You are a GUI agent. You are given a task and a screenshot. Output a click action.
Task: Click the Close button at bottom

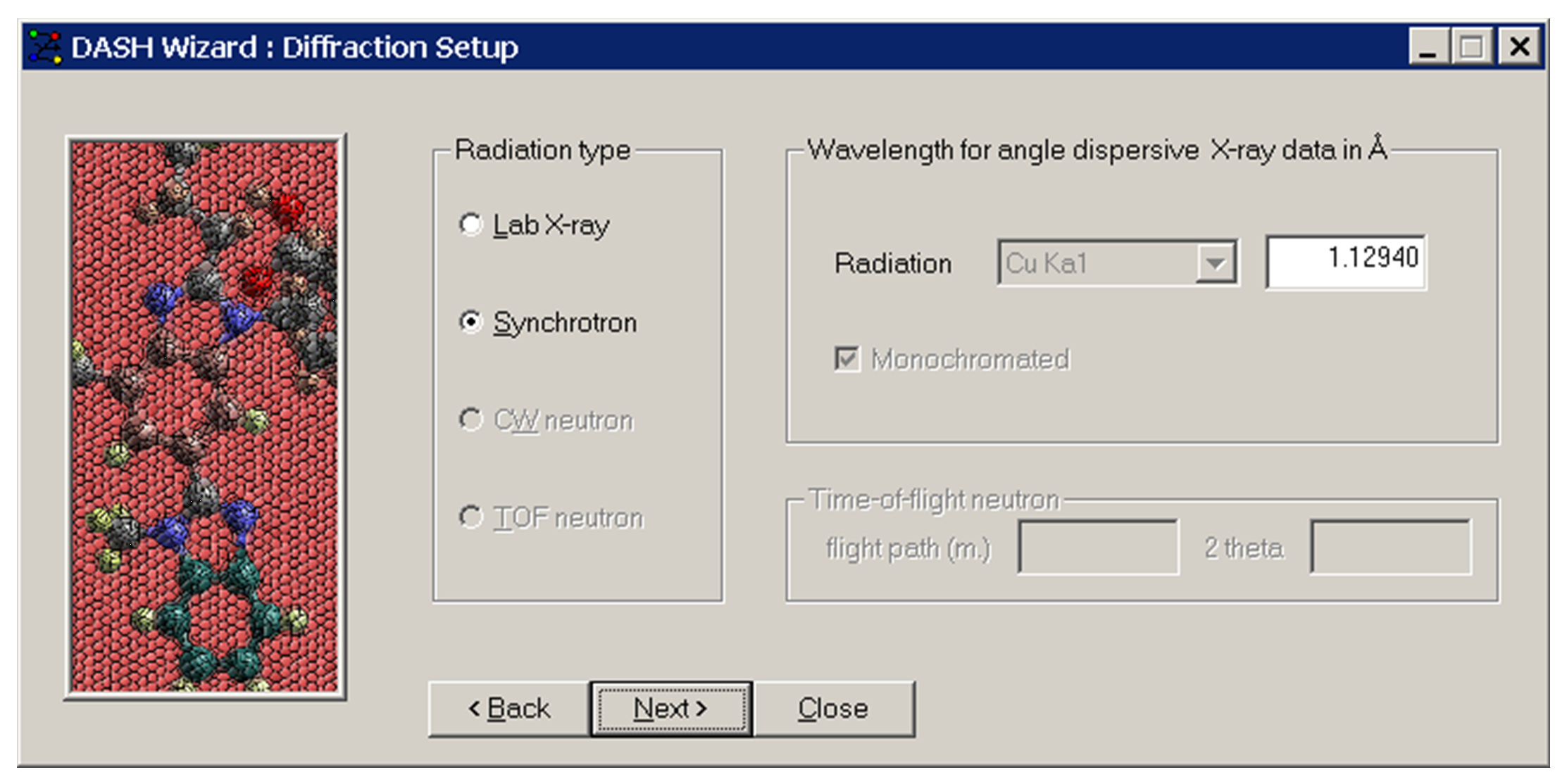(x=834, y=709)
